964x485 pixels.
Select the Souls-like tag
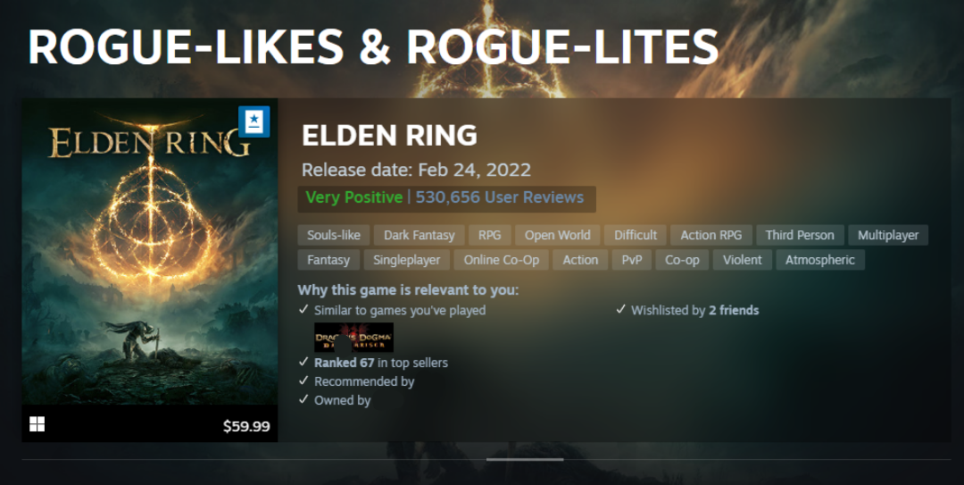coord(334,235)
